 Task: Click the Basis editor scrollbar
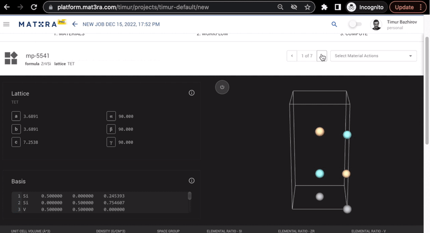pos(189,196)
